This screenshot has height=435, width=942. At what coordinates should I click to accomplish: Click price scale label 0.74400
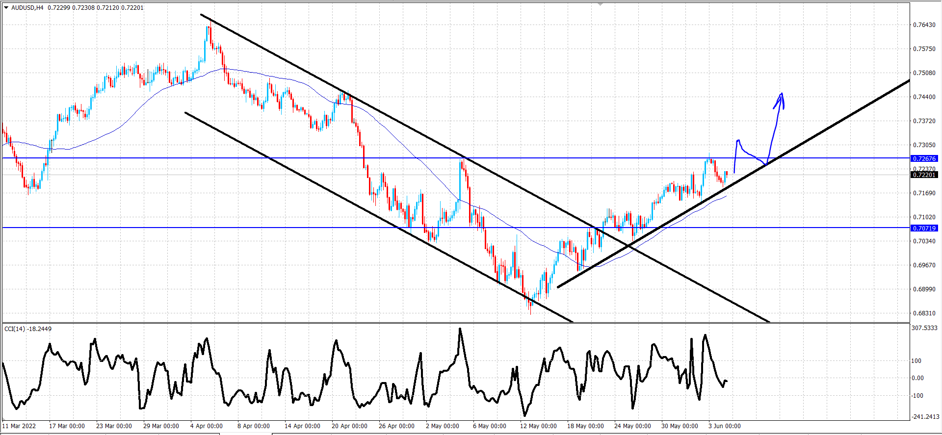[x=924, y=97]
